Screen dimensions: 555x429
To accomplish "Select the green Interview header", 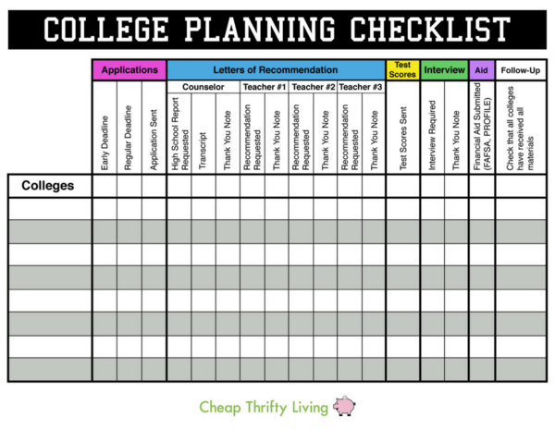I will (444, 70).
